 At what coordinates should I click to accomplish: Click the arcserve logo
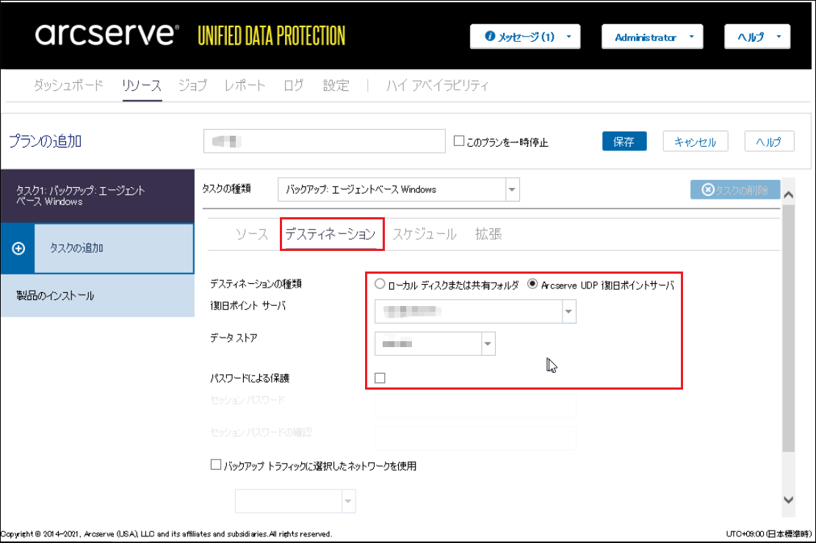[x=107, y=34]
